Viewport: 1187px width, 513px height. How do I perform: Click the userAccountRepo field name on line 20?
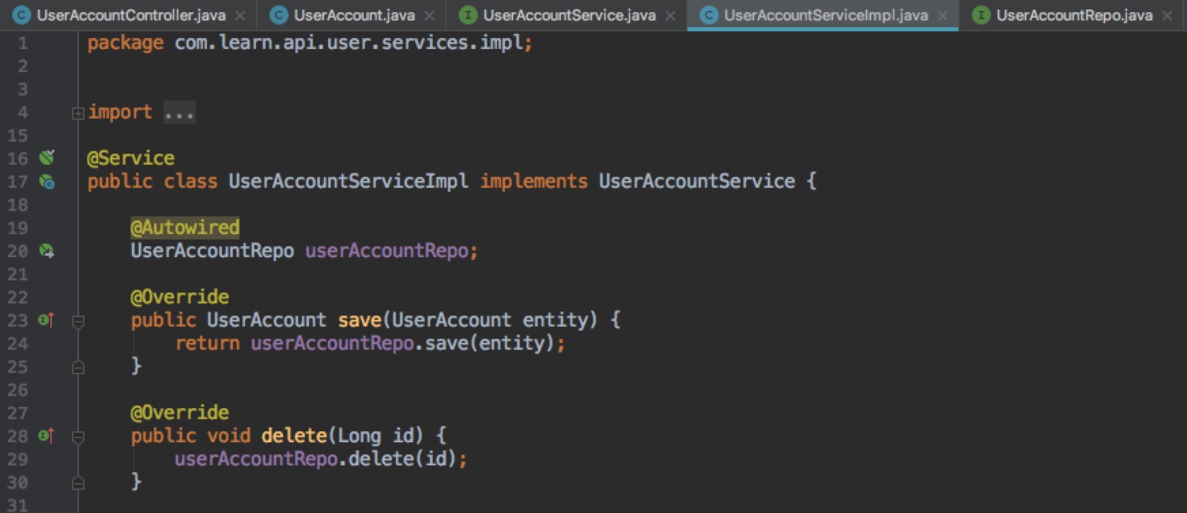point(387,251)
